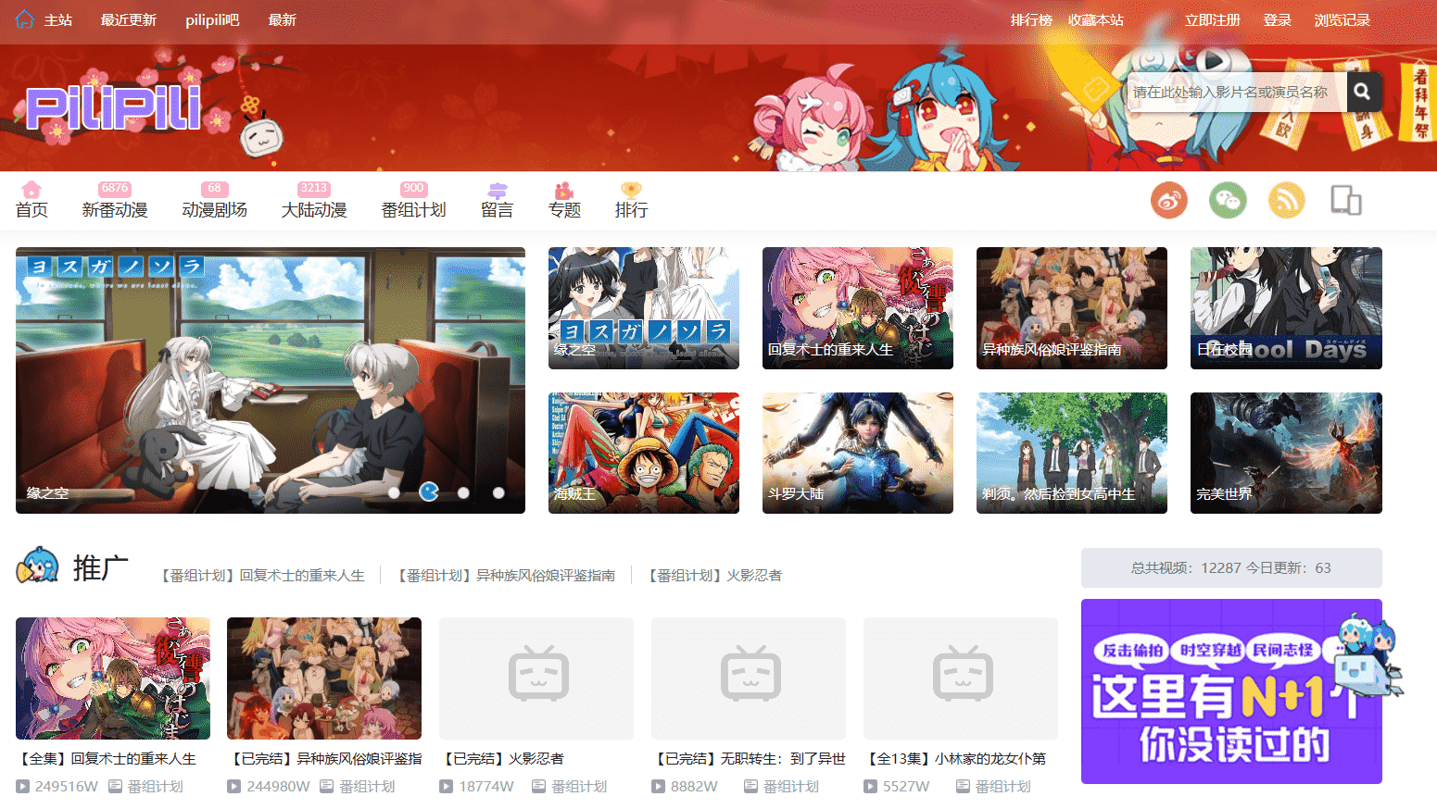Open 排行榜 link in top bar
The image size is (1437, 809).
[x=1031, y=20]
